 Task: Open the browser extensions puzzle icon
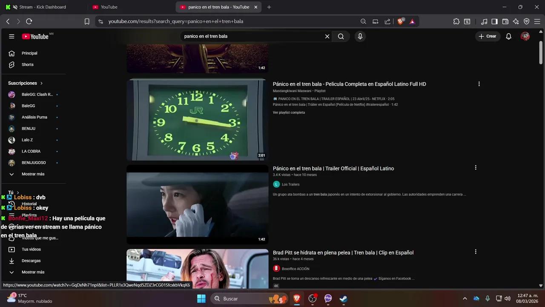pyautogui.click(x=456, y=21)
